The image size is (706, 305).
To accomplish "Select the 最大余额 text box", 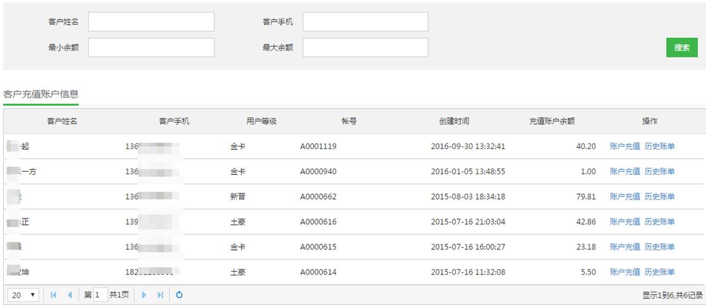I will 365,47.
